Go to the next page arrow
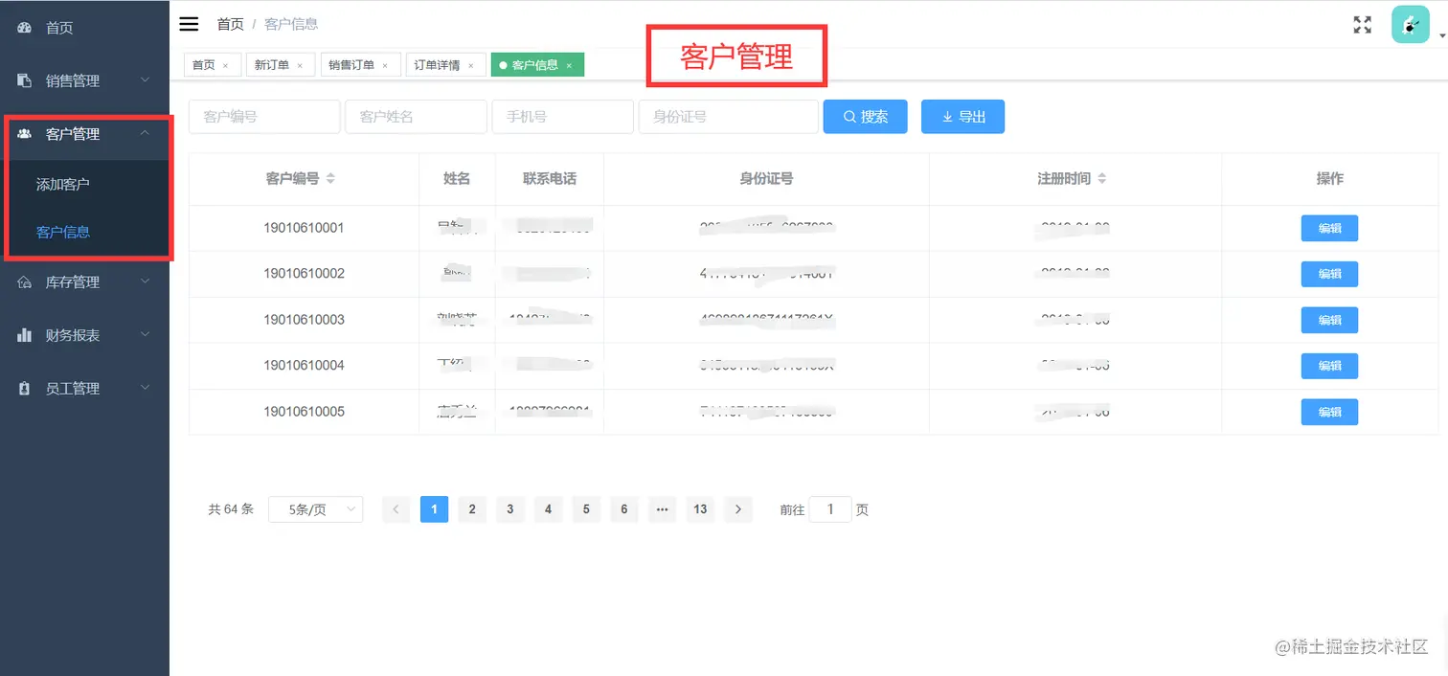The height and width of the screenshot is (676, 1448). [x=737, y=509]
